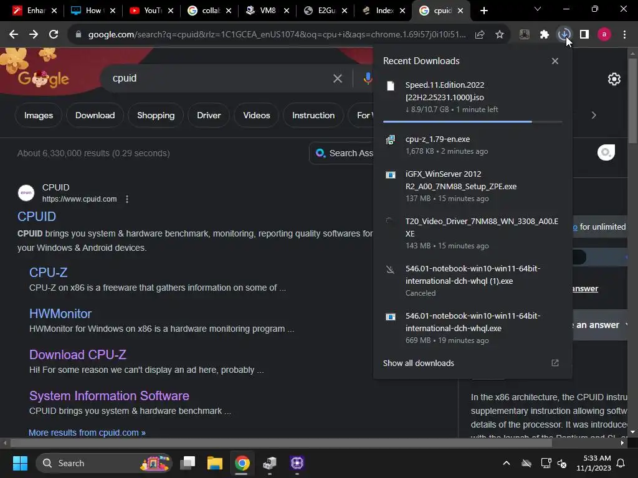Select the Download filter chip
The image size is (638, 478).
point(95,115)
